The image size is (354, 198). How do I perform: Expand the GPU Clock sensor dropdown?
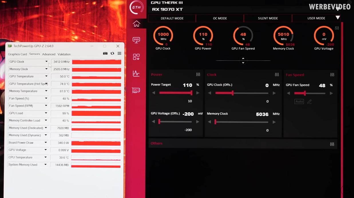46,62
